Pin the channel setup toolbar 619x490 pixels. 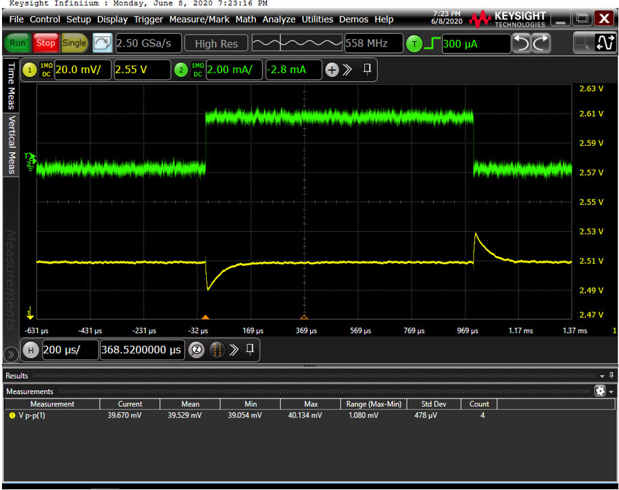click(x=366, y=68)
